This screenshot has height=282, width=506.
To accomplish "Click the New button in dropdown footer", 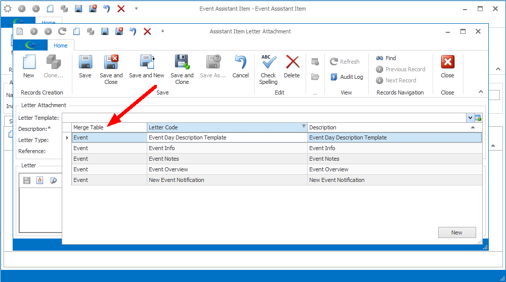I will (x=457, y=232).
